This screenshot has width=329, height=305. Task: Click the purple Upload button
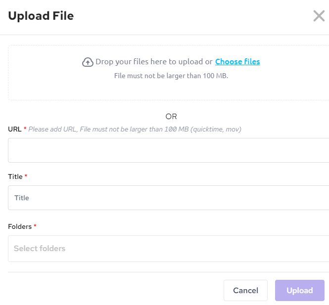[x=299, y=291]
